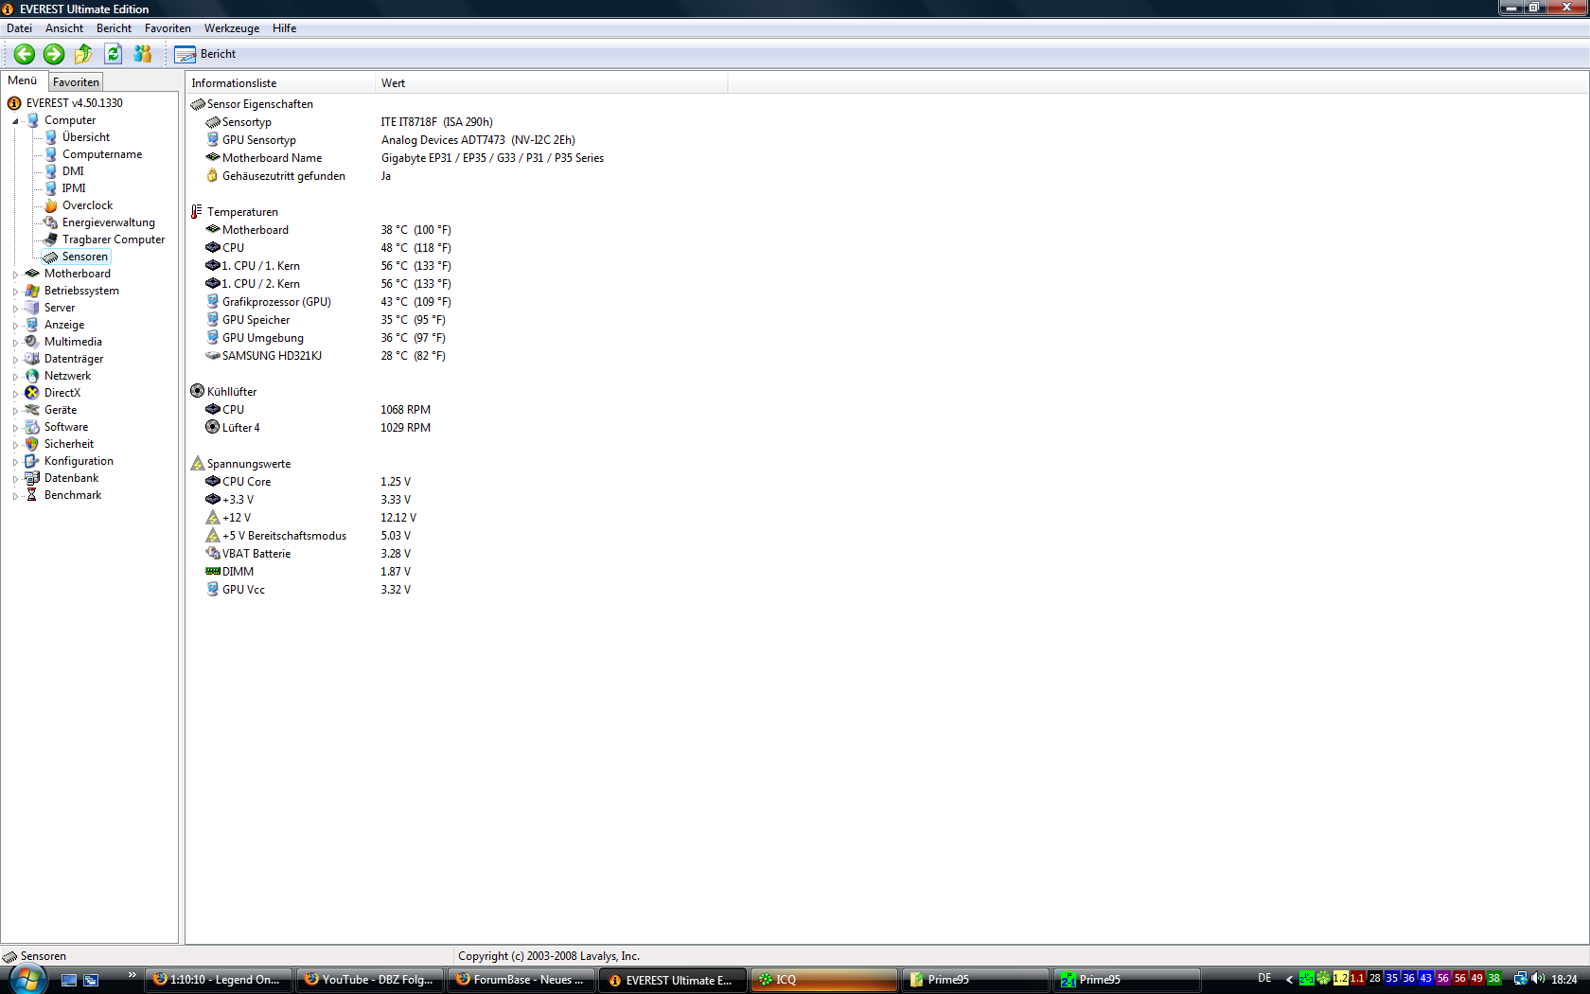Screen dimensions: 1590x994
Task: Click the Sensor Eigenschaften section icon
Action: point(198,104)
